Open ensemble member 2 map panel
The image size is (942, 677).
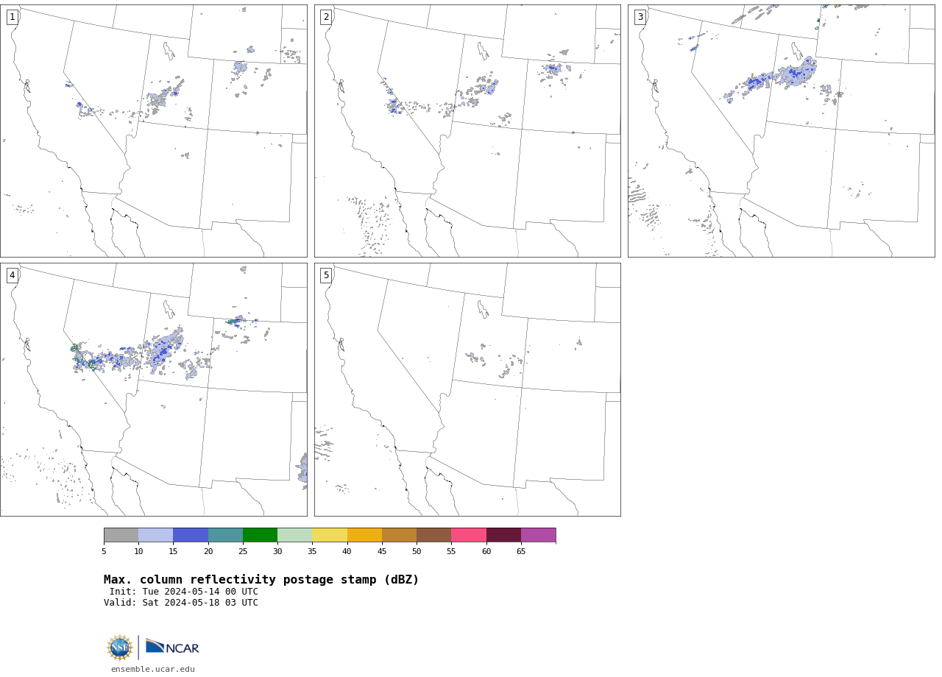point(467,131)
